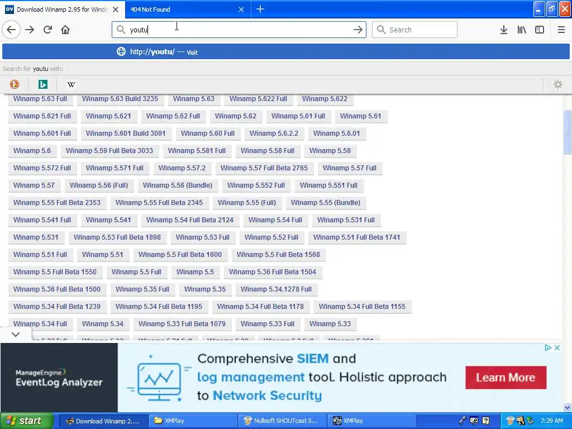Click in the address bar field

pyautogui.click(x=239, y=30)
